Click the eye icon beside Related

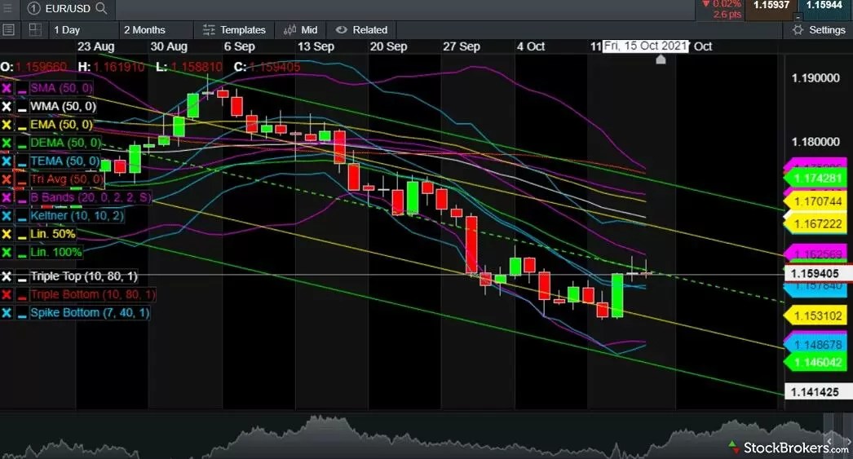point(342,30)
